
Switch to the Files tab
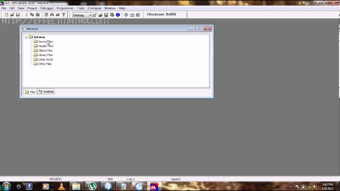click(30, 92)
